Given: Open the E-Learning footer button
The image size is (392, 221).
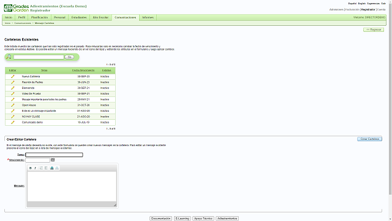Looking at the screenshot, I should point(183,219).
